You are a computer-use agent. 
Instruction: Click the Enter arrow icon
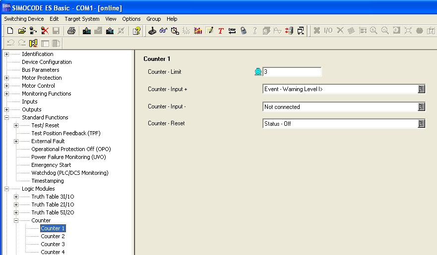[232, 31]
